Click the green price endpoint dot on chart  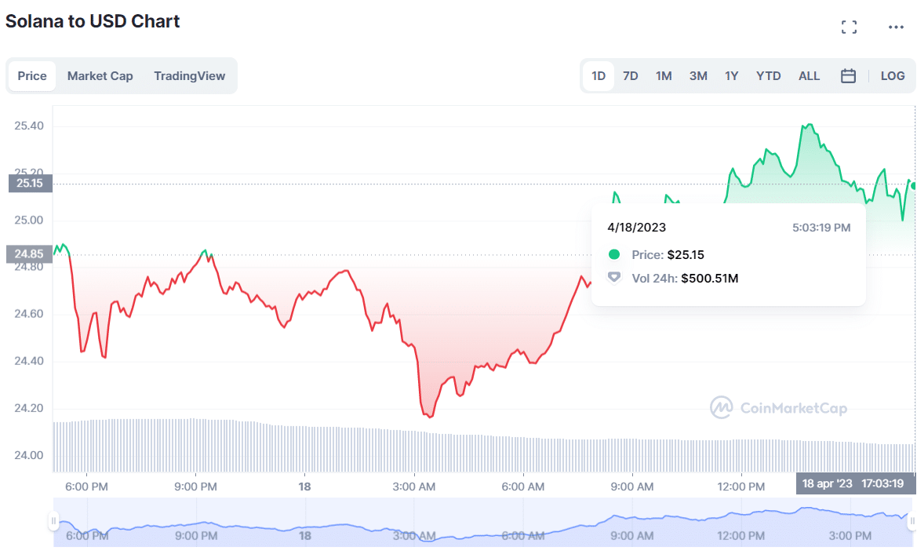[x=914, y=185]
